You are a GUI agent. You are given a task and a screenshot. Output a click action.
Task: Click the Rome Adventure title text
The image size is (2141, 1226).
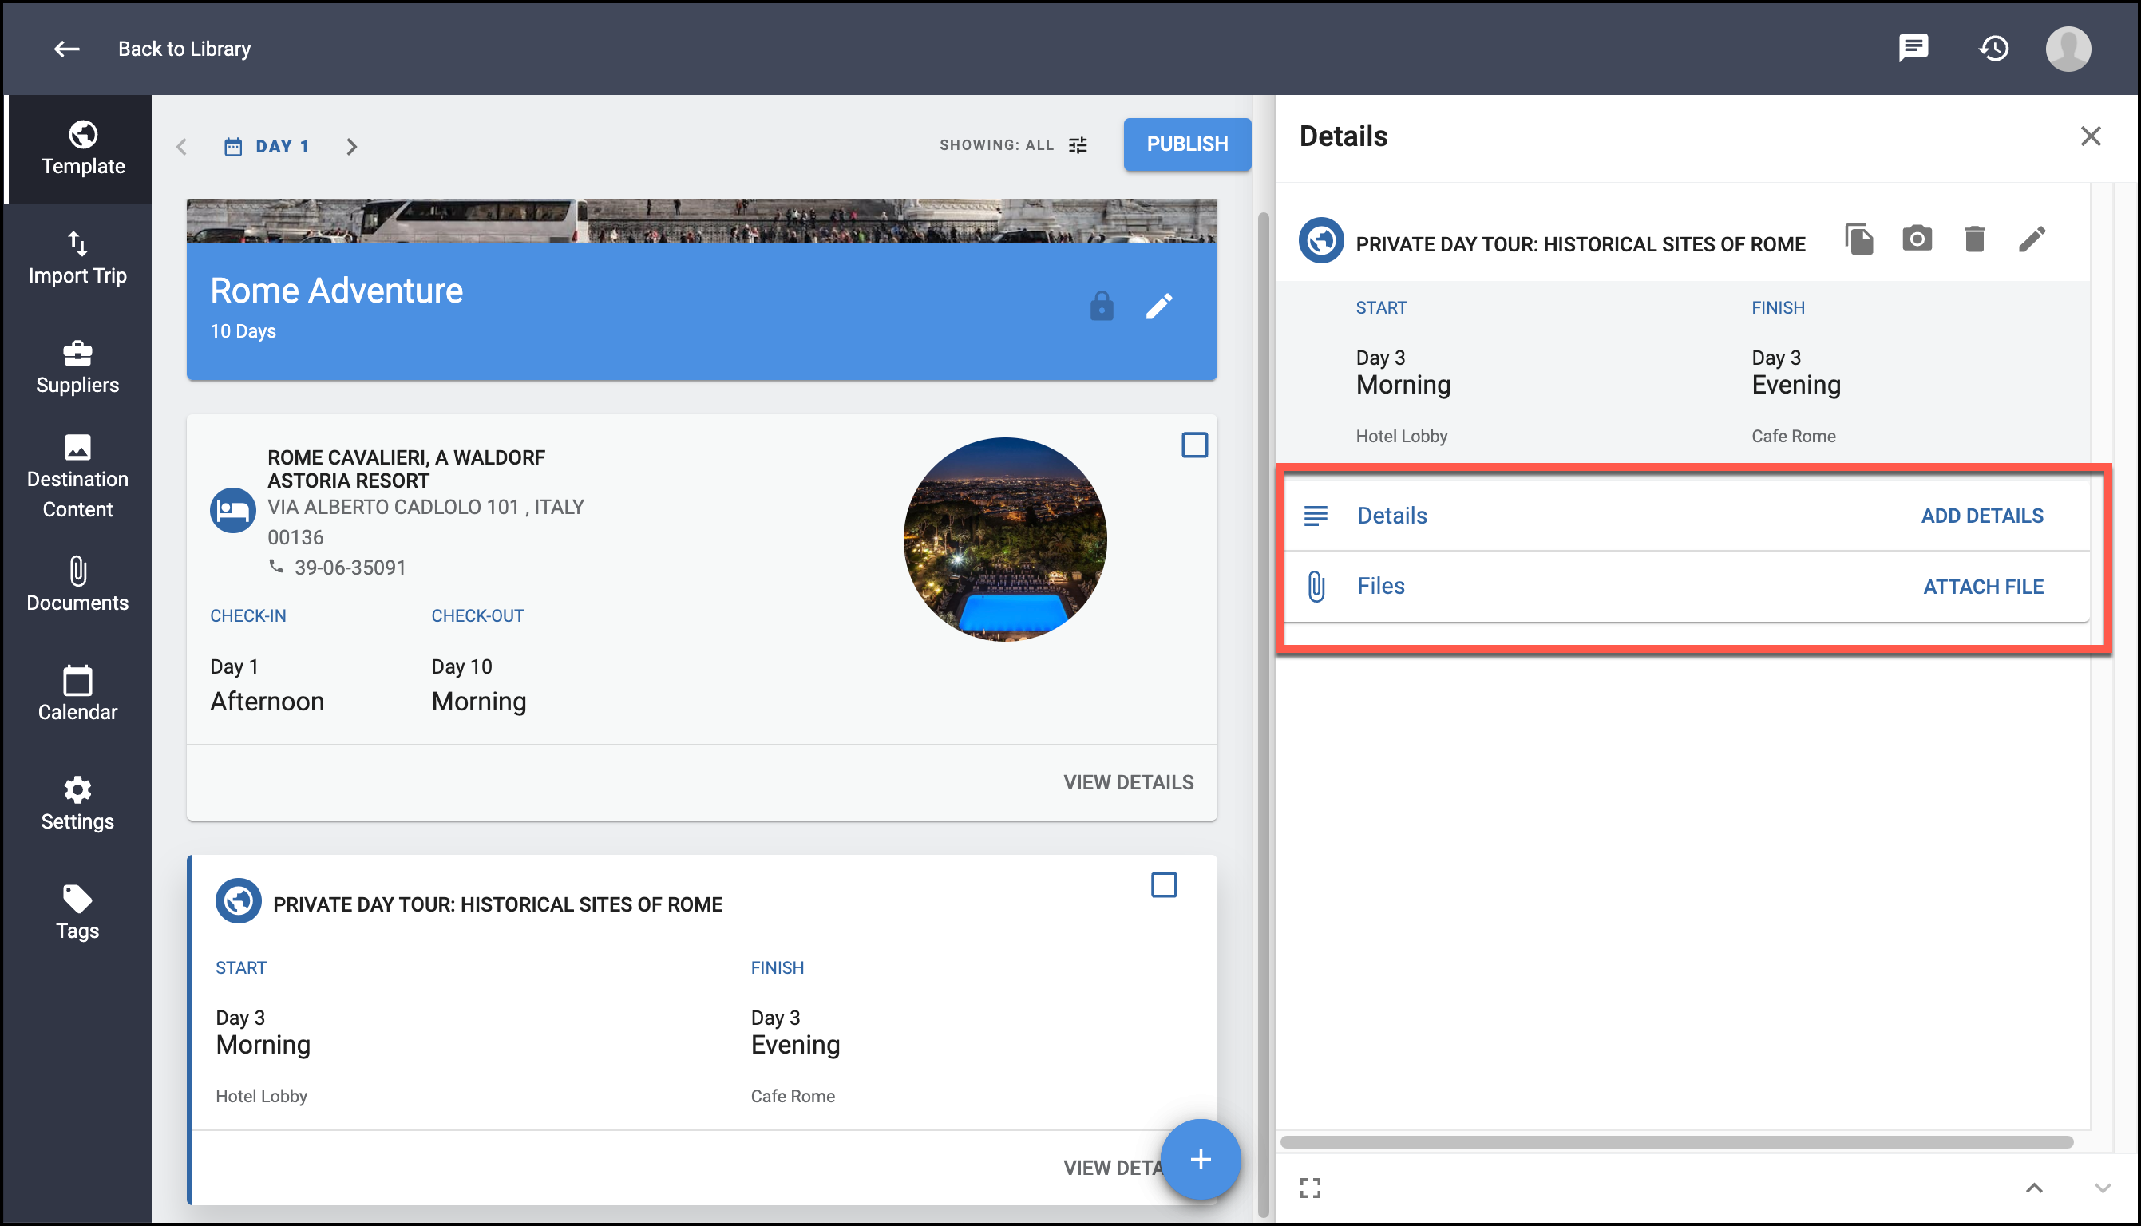click(336, 291)
